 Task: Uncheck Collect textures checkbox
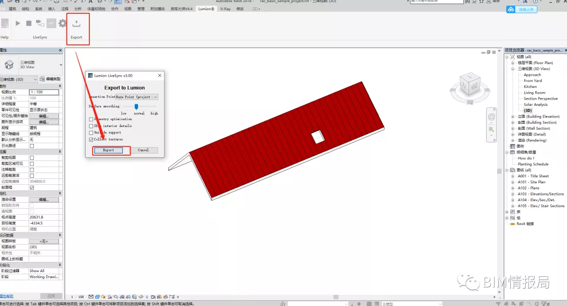click(x=91, y=139)
